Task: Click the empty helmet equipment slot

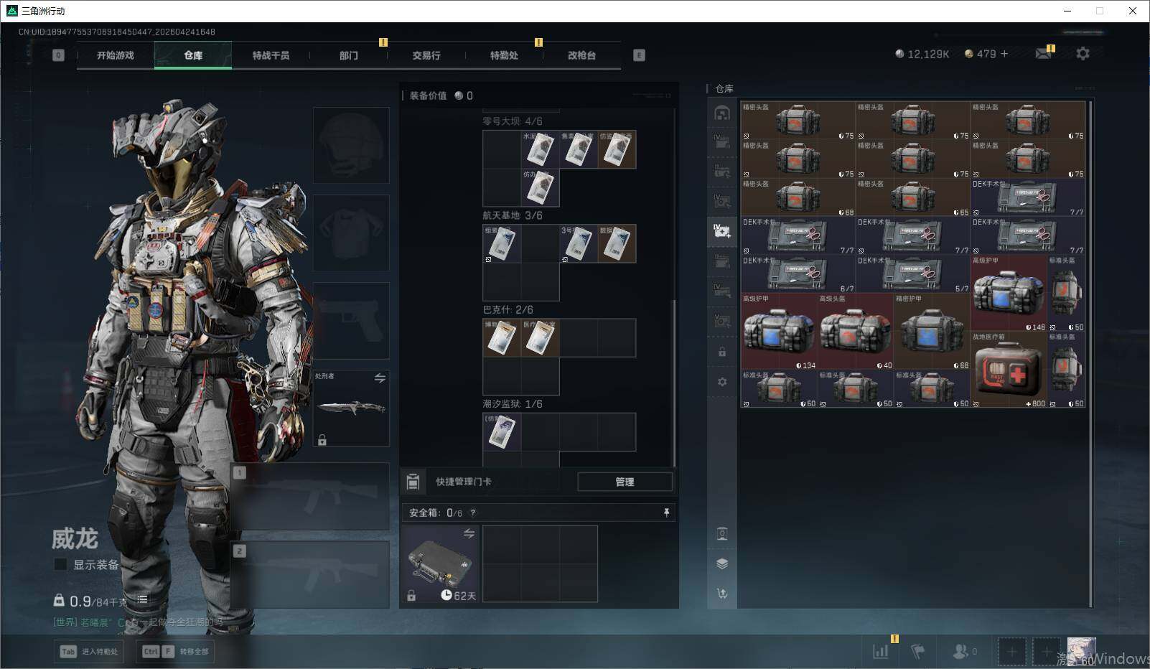Action: 351,145
